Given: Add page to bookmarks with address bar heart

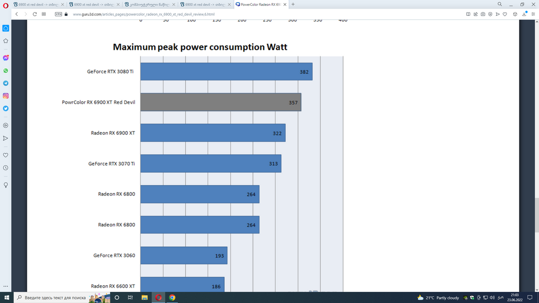Looking at the screenshot, I should coord(505,14).
